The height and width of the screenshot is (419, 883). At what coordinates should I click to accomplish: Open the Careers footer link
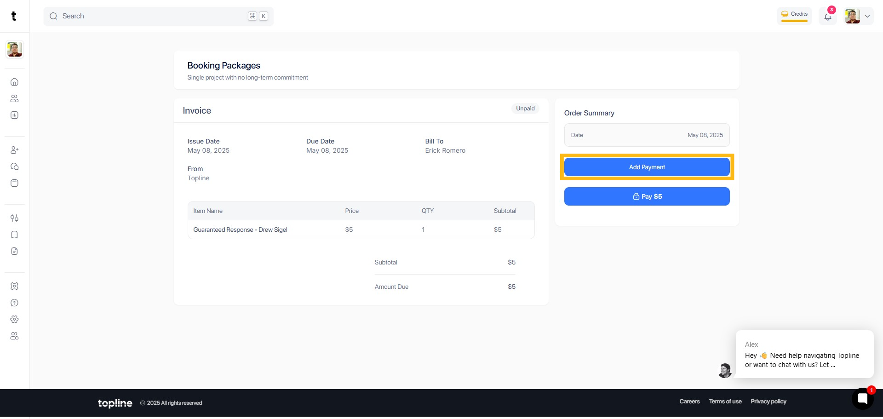coord(689,402)
